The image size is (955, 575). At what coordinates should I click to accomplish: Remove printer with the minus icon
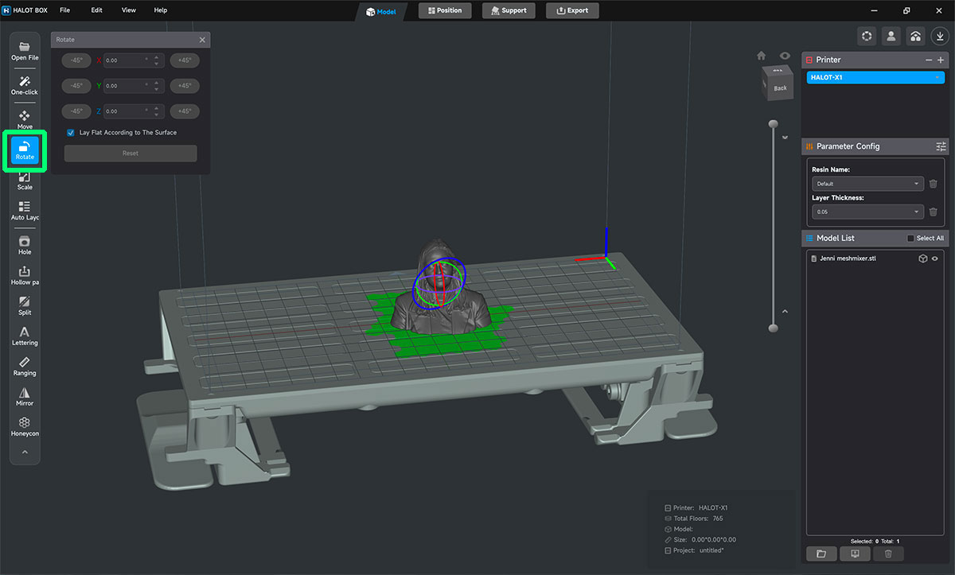pos(929,60)
